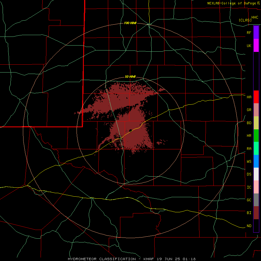The height and width of the screenshot is (261, 261).
Task: Click the 50 NMI range ring label
Action: (x=130, y=77)
